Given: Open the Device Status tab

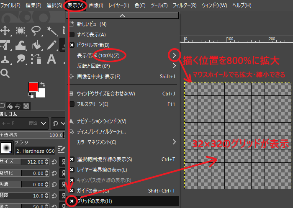Looking at the screenshot, I should pyautogui.click(x=10, y=106).
